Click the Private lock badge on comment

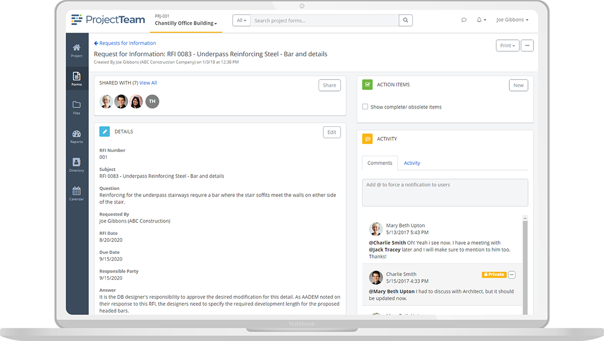[494, 275]
